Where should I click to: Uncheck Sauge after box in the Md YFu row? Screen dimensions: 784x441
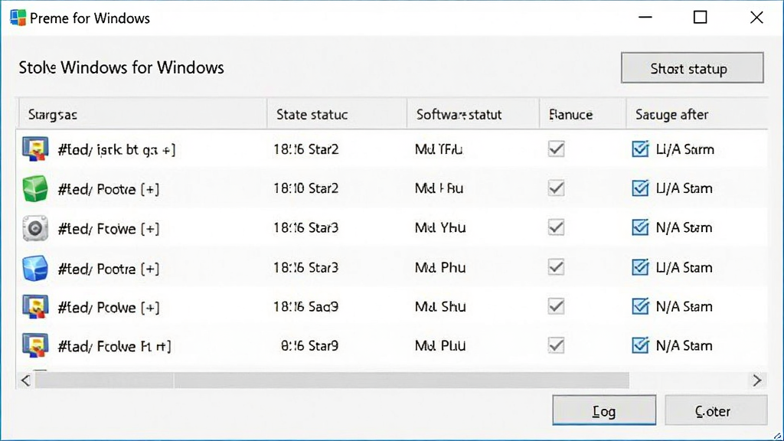pos(640,149)
